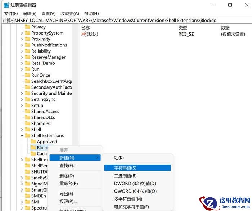Choose 二进制值(B) in the submenu
Screen dimensions: 252x211
(138, 176)
